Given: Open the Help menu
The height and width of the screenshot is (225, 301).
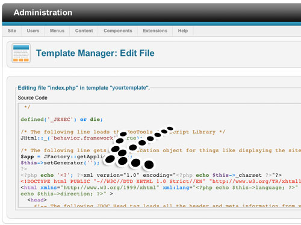Looking at the screenshot, I should (x=183, y=31).
